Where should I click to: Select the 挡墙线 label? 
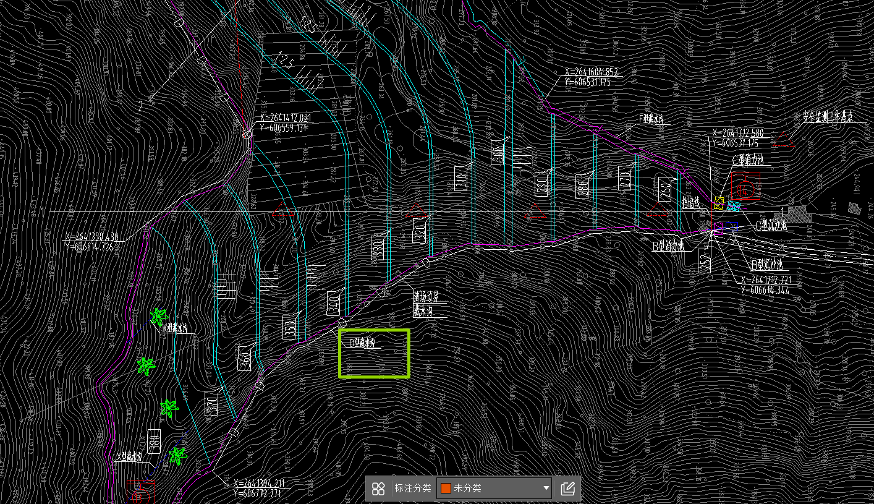(x=690, y=202)
